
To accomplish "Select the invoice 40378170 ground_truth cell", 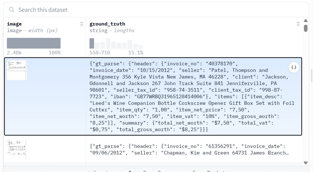I will pos(190,97).
